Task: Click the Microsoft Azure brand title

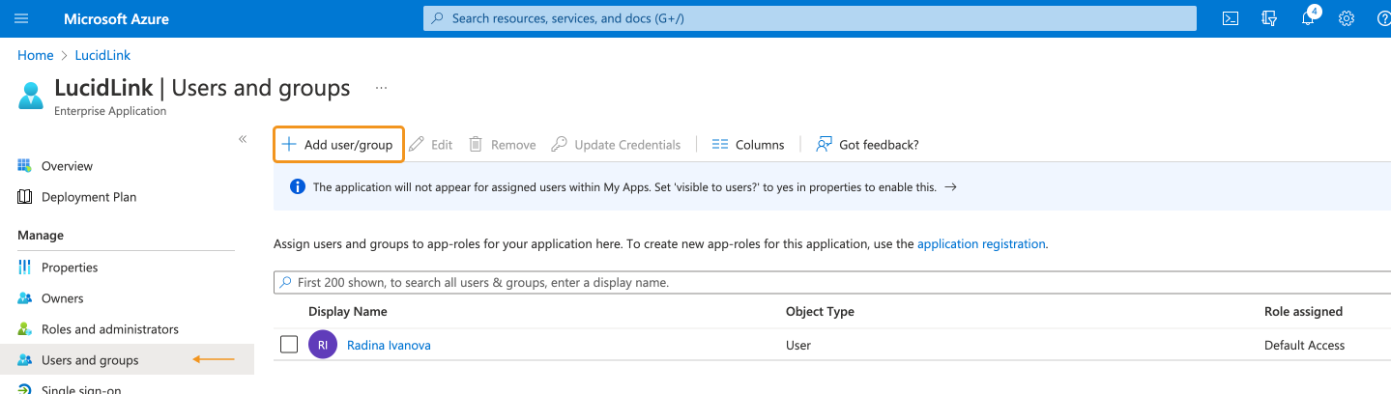Action: click(116, 18)
